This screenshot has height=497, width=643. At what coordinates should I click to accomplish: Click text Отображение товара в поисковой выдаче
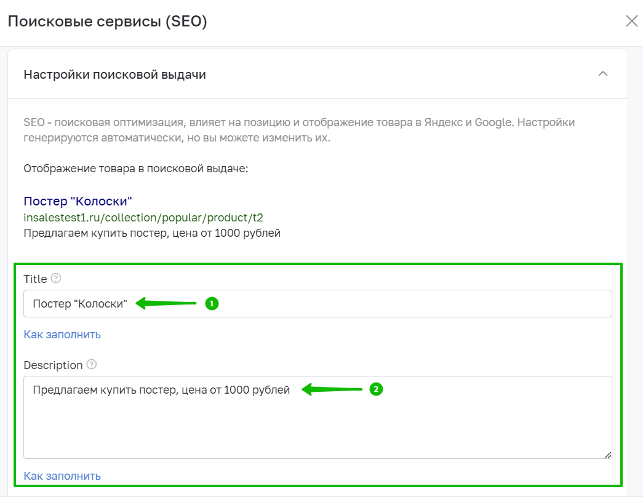136,169
